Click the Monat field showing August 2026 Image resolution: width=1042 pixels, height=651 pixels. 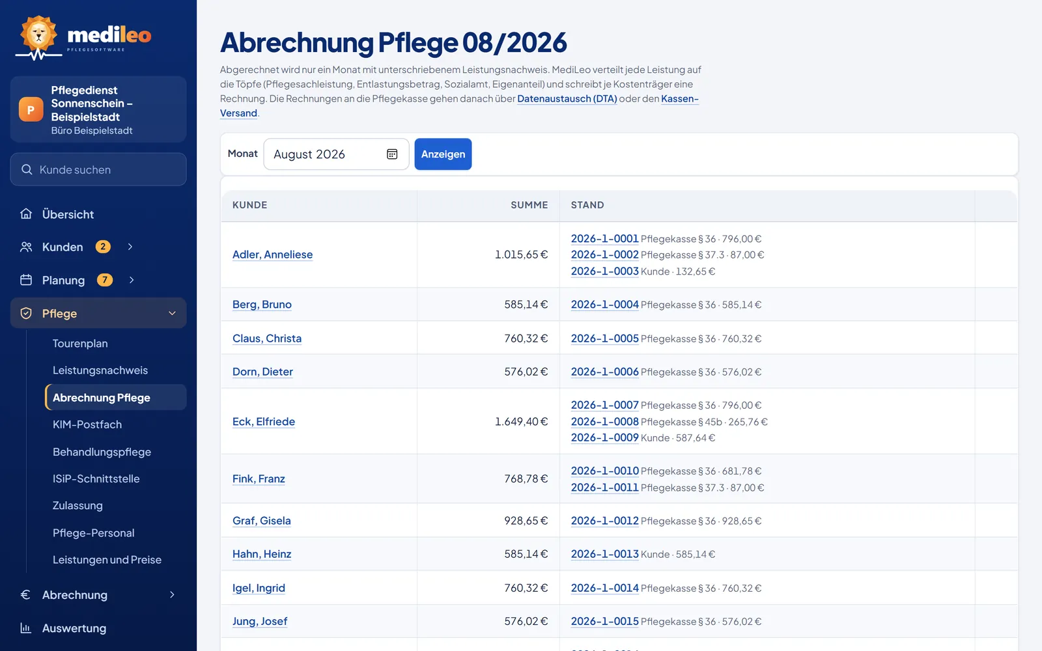[x=336, y=154]
